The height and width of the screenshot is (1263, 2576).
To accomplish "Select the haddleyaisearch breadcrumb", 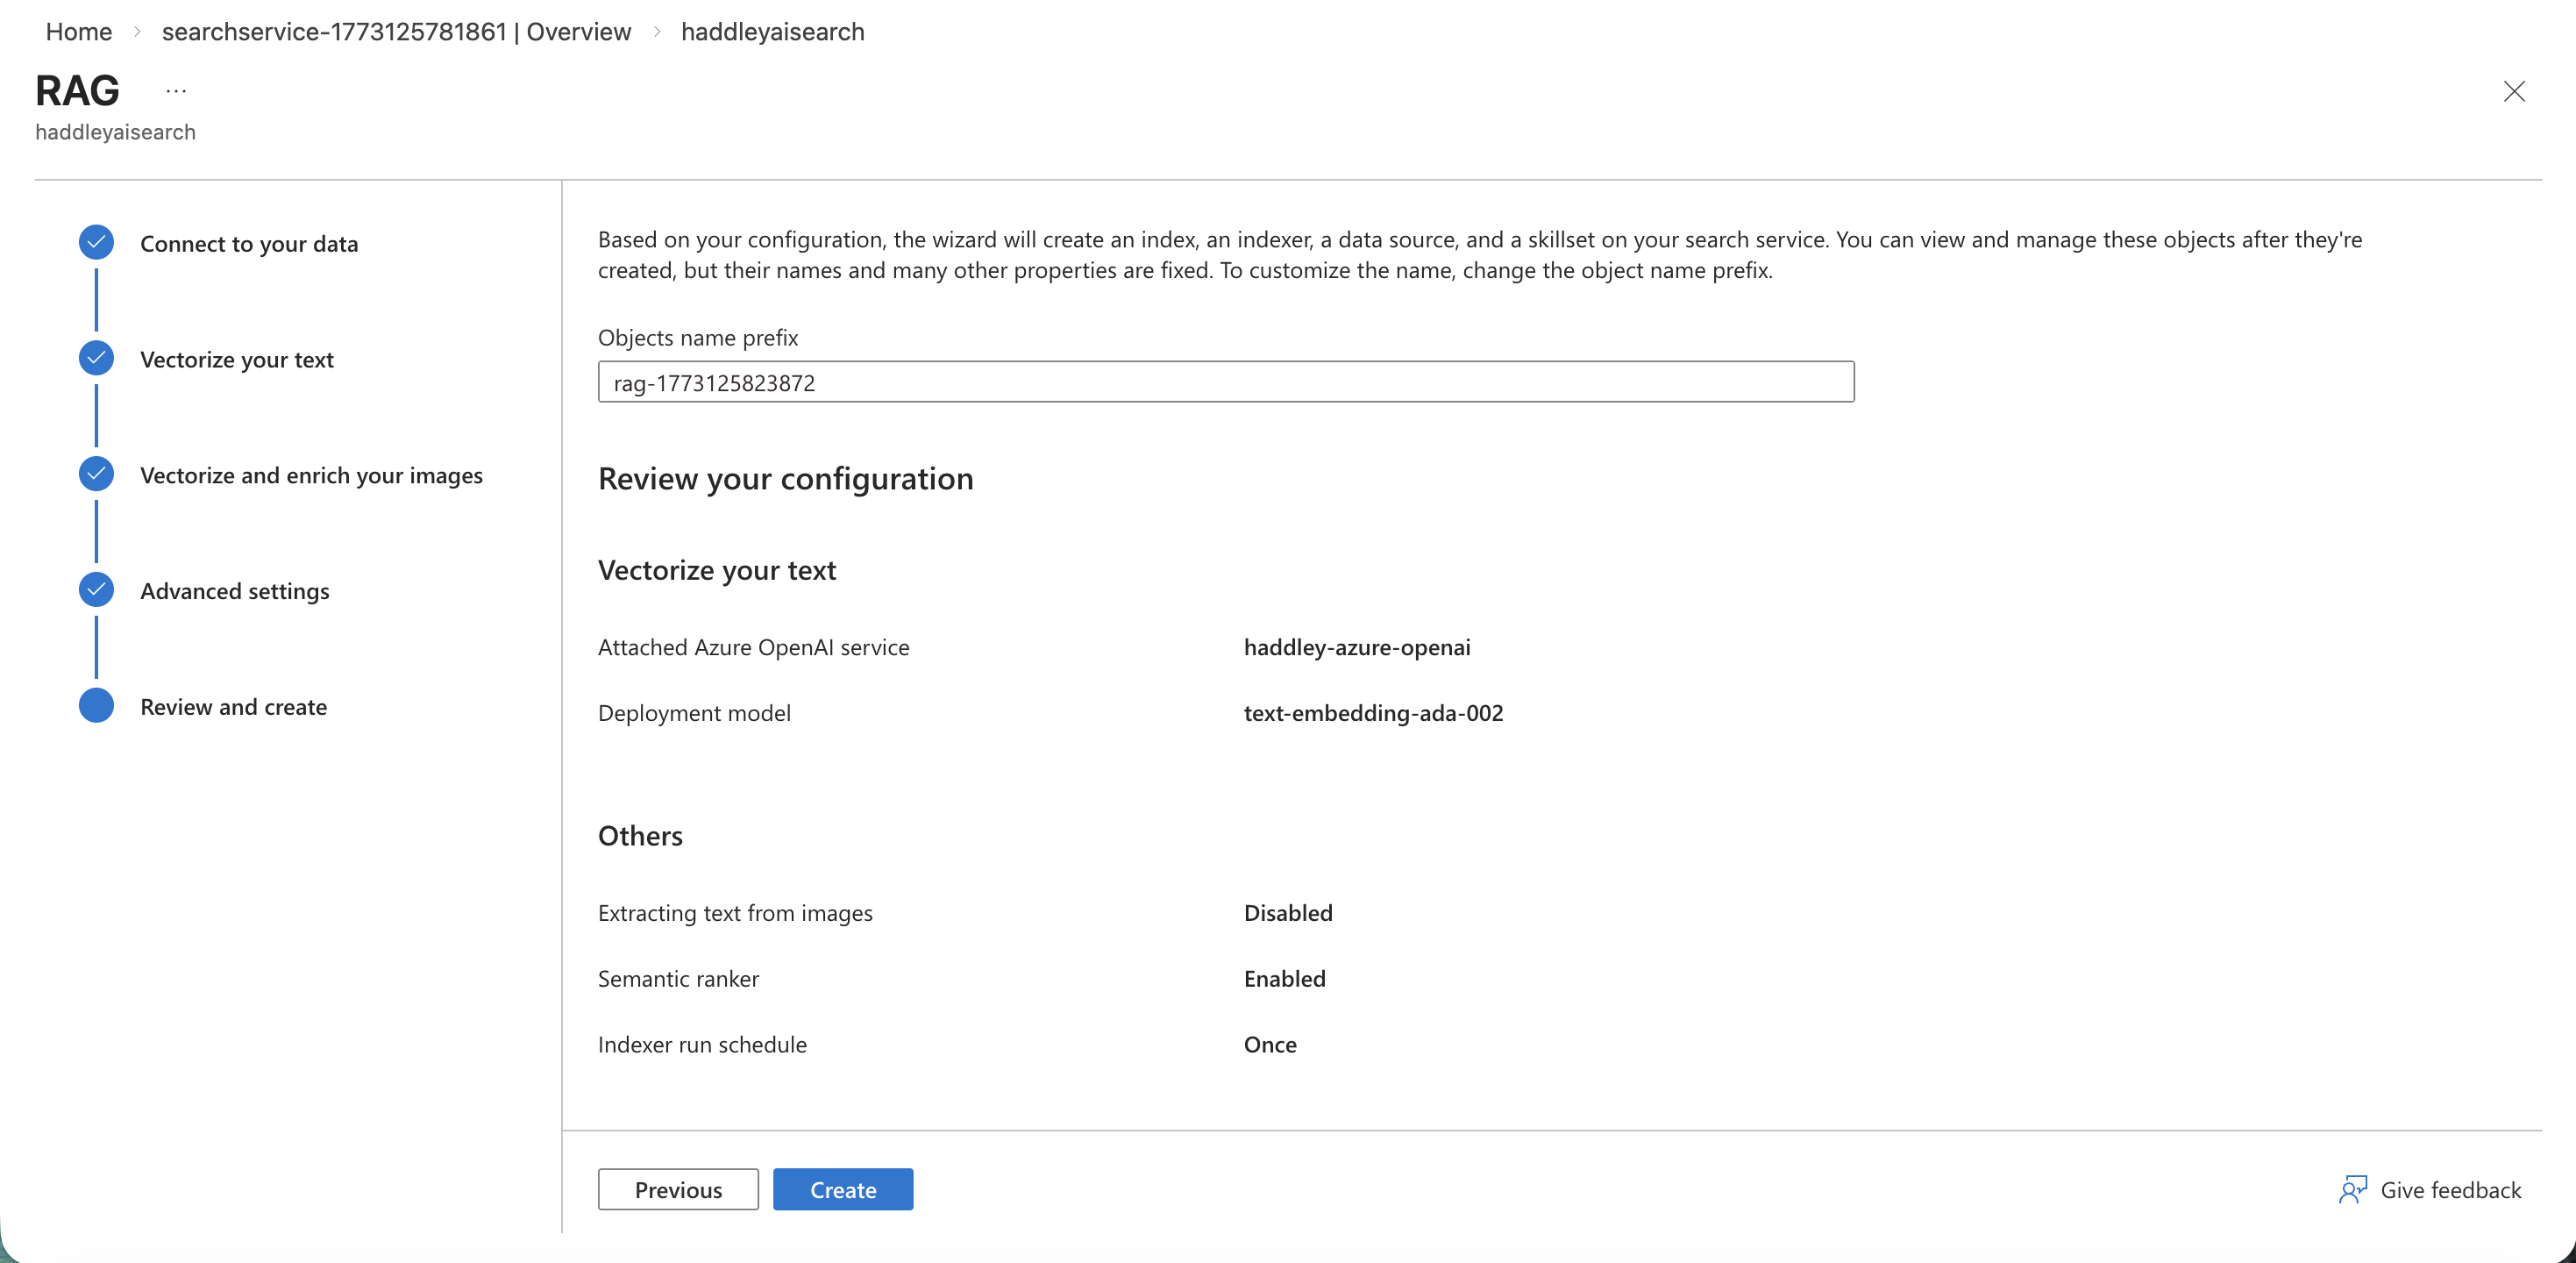I will (x=772, y=31).
